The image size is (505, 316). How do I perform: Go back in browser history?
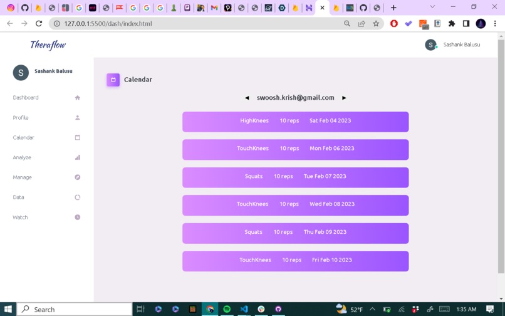click(x=9, y=24)
